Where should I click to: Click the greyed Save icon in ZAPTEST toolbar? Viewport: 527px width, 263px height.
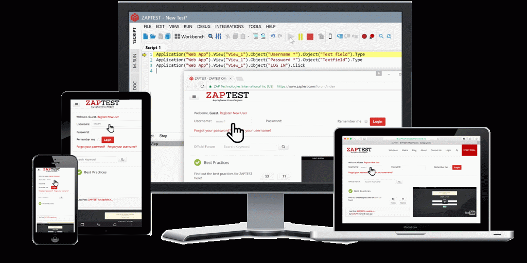[x=161, y=36]
